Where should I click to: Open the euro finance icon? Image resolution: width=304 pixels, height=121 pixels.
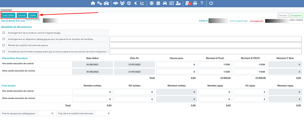136,3
